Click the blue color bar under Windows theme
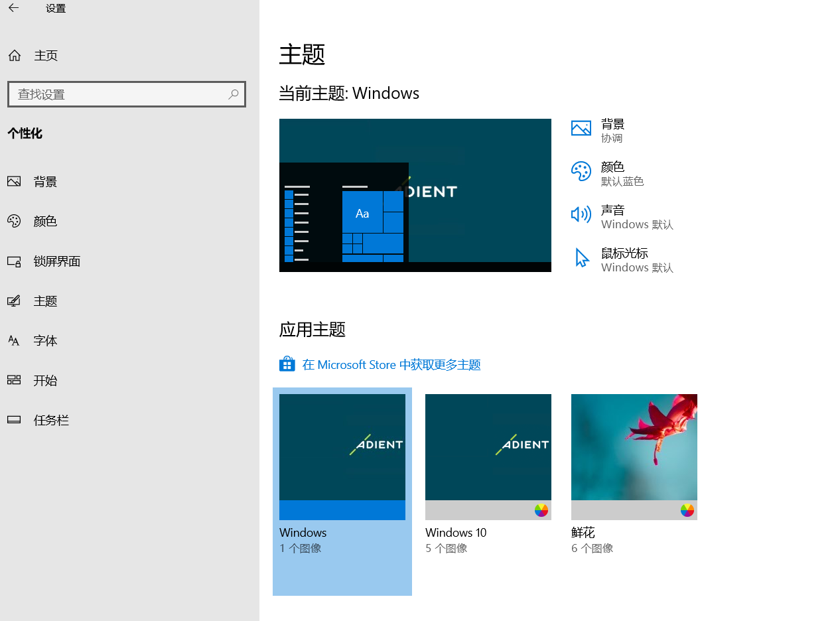Screen dimensions: 840x621 pos(342,510)
